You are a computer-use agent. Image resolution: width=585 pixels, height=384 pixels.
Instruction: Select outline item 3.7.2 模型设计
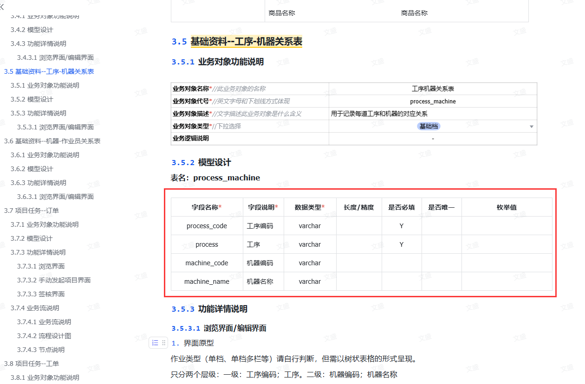point(32,238)
